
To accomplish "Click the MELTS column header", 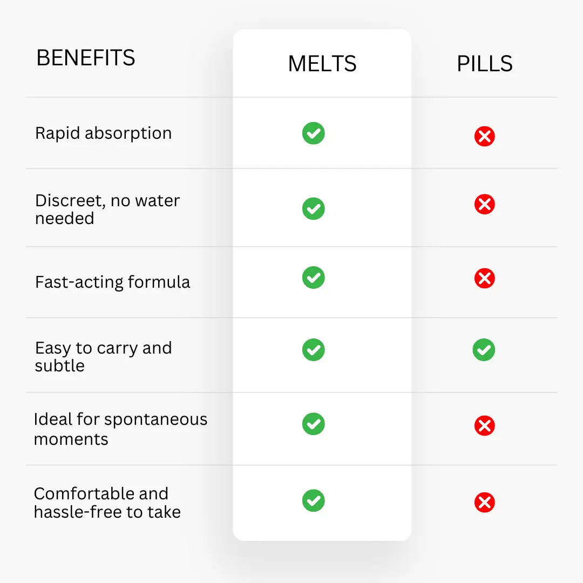I will pos(322,64).
